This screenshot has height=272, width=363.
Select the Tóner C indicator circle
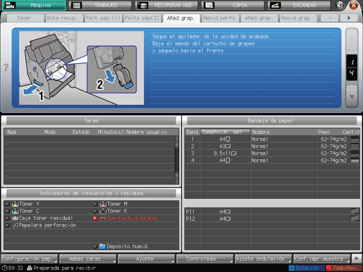pyautogui.click(x=7, y=211)
